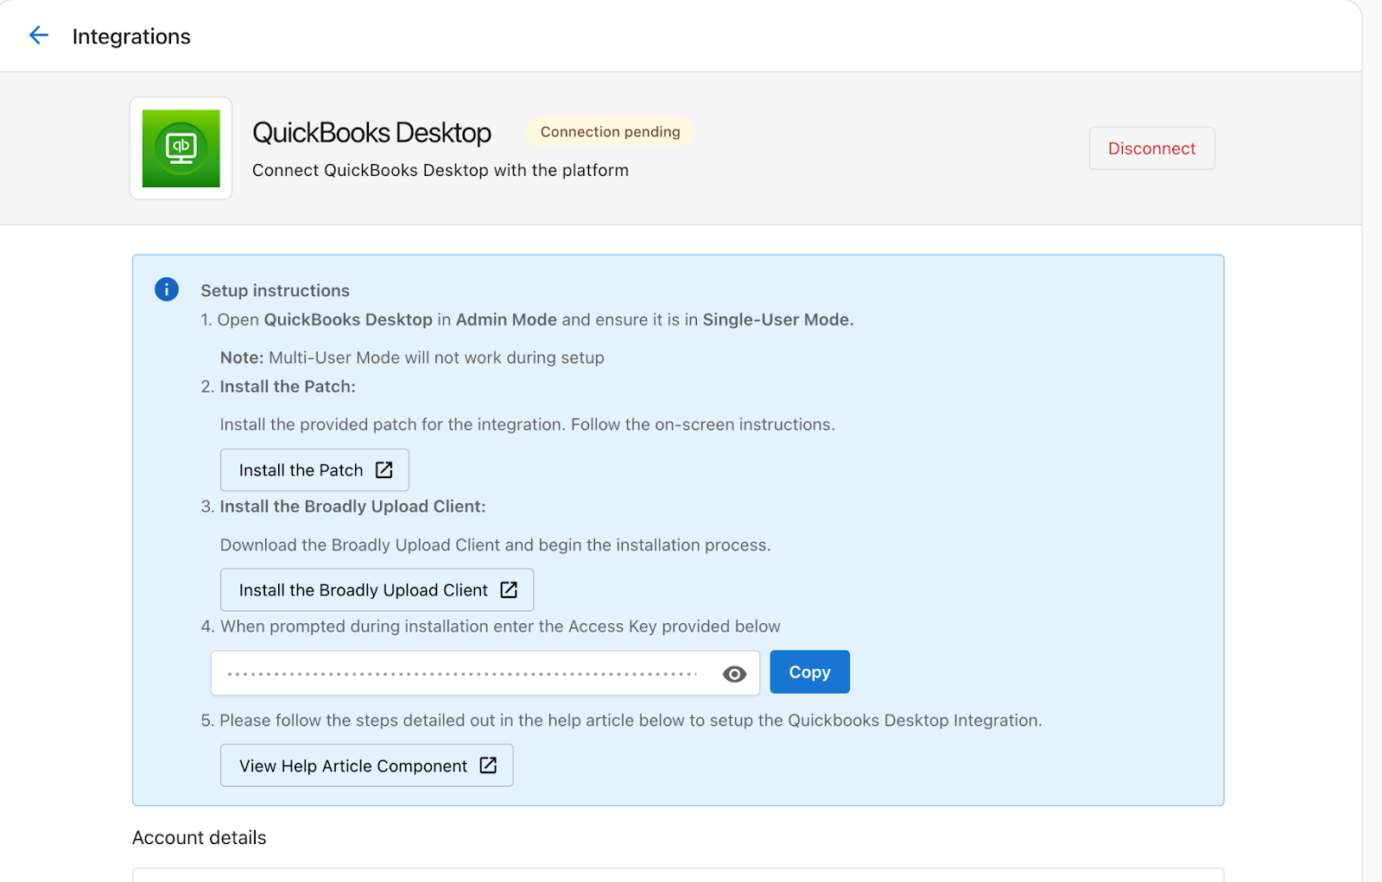Image resolution: width=1382 pixels, height=882 pixels.
Task: Click the Multi-User Mode note text
Action: coord(412,357)
